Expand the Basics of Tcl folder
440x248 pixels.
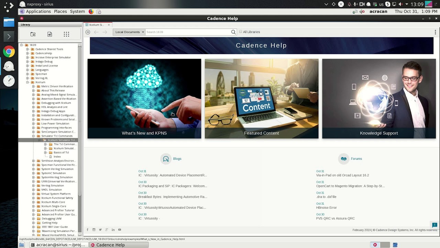(x=45, y=153)
